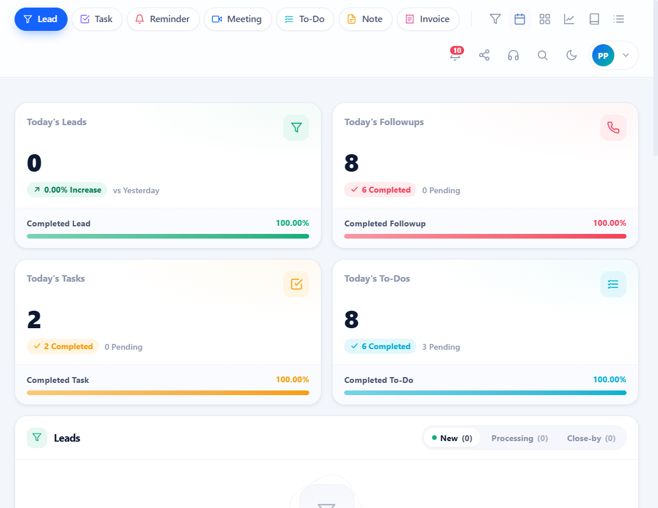Screen dimensions: 658x508
Task: Click the funnel icon beside Leads heading
Action: 37,438
